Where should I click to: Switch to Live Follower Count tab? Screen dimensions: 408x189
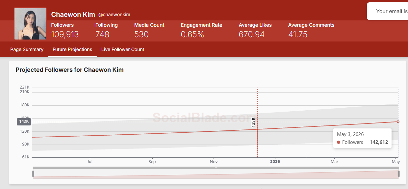[123, 49]
